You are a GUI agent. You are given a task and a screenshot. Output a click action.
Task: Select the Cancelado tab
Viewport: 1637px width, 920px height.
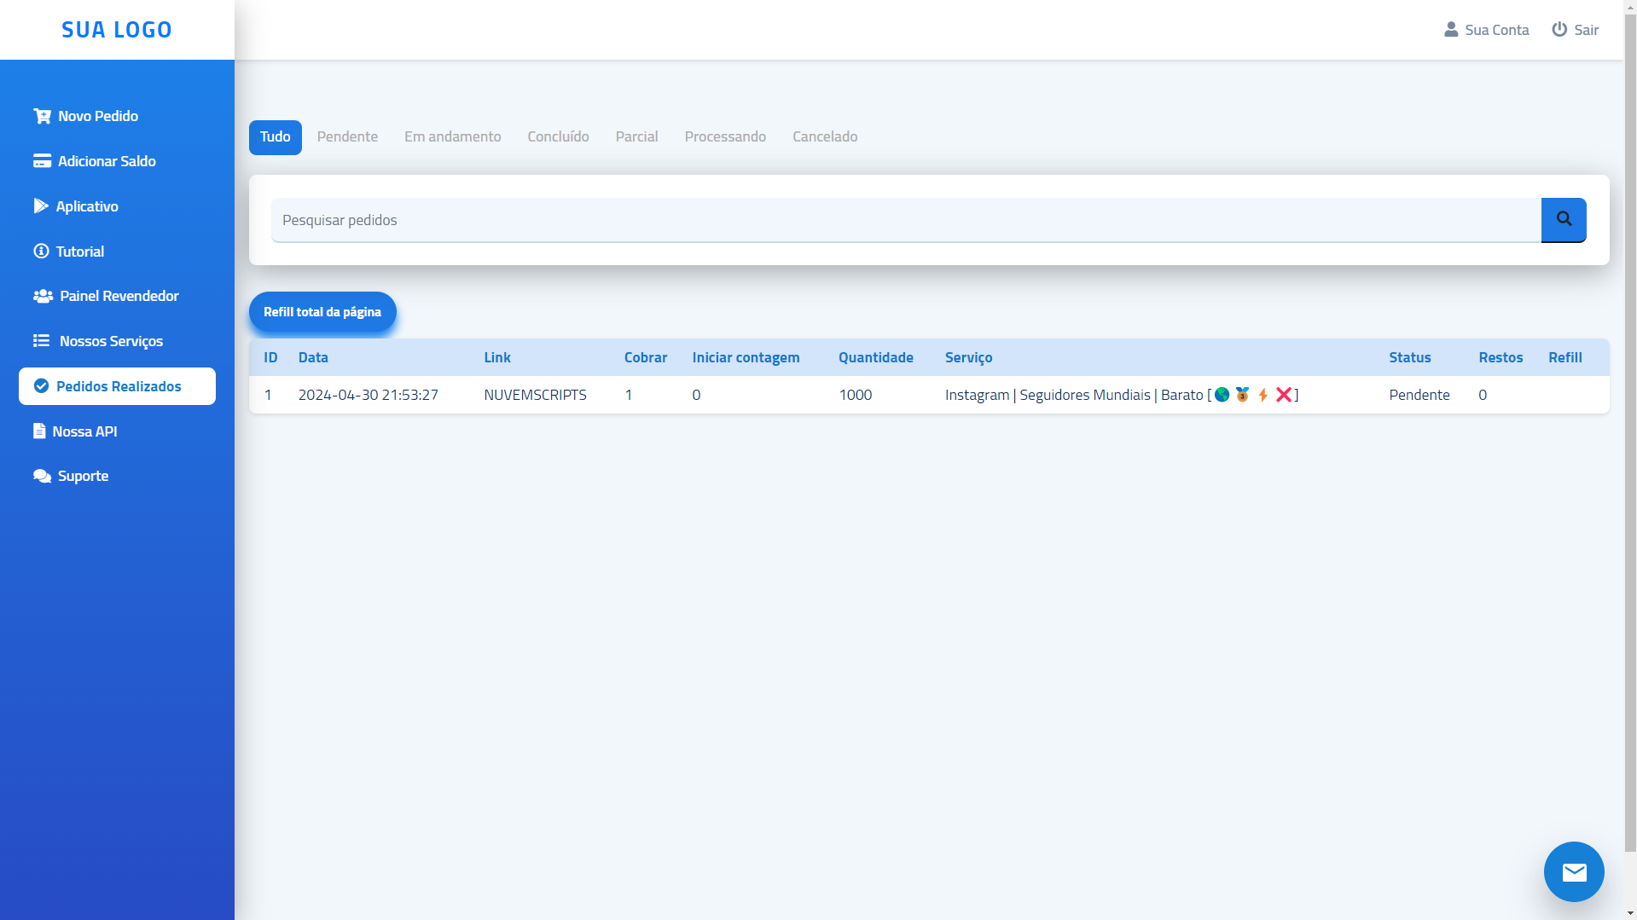click(x=824, y=136)
